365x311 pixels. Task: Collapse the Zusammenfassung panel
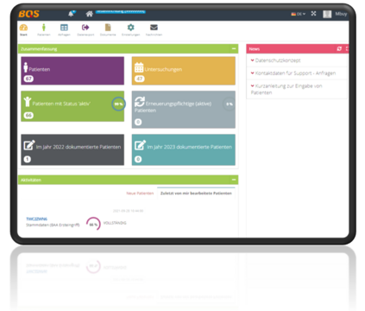234,48
